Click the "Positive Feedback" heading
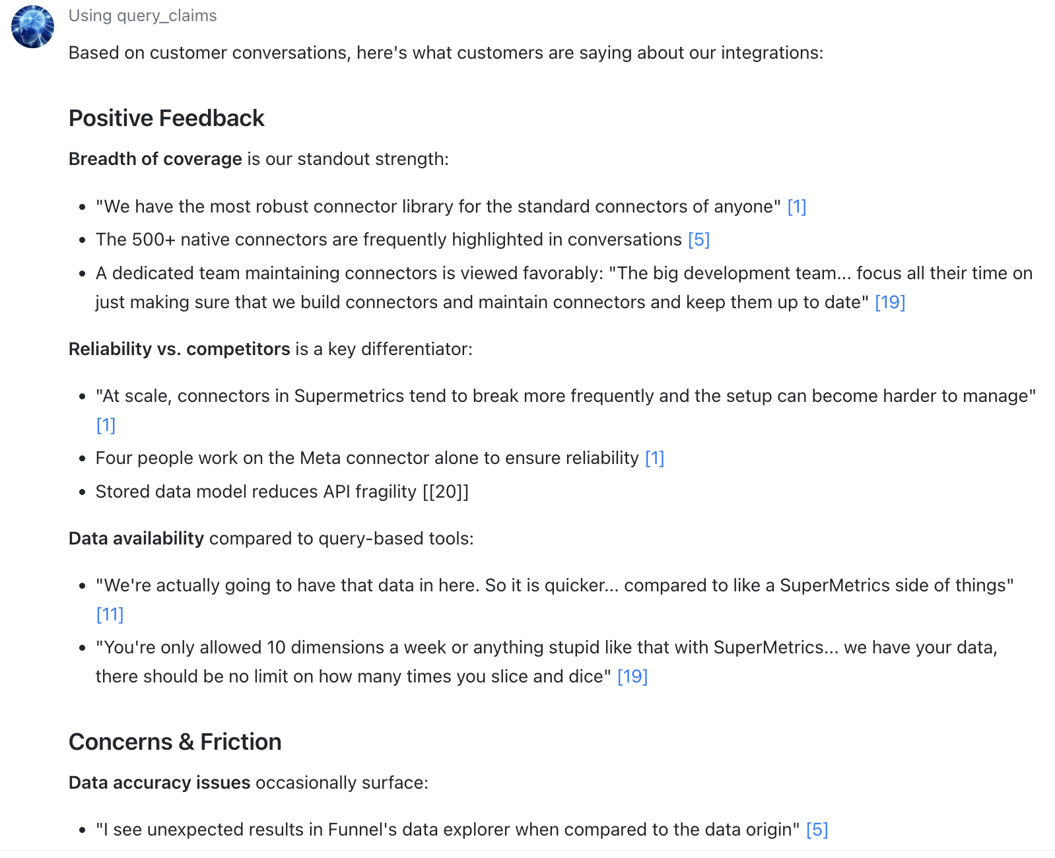 [x=166, y=118]
